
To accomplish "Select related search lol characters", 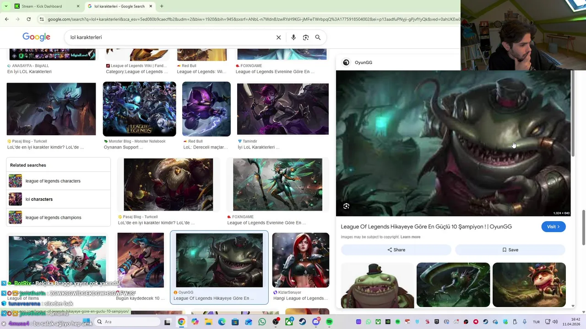I will (x=58, y=199).
